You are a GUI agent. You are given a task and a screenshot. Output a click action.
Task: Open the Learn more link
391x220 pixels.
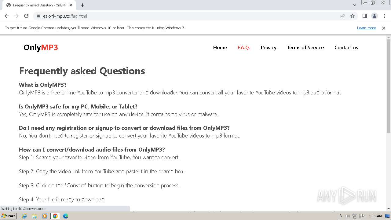point(367,28)
